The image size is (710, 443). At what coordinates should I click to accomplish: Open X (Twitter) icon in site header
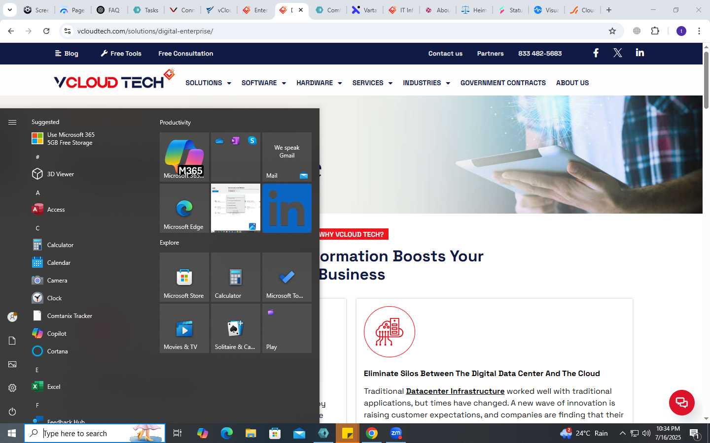point(617,53)
